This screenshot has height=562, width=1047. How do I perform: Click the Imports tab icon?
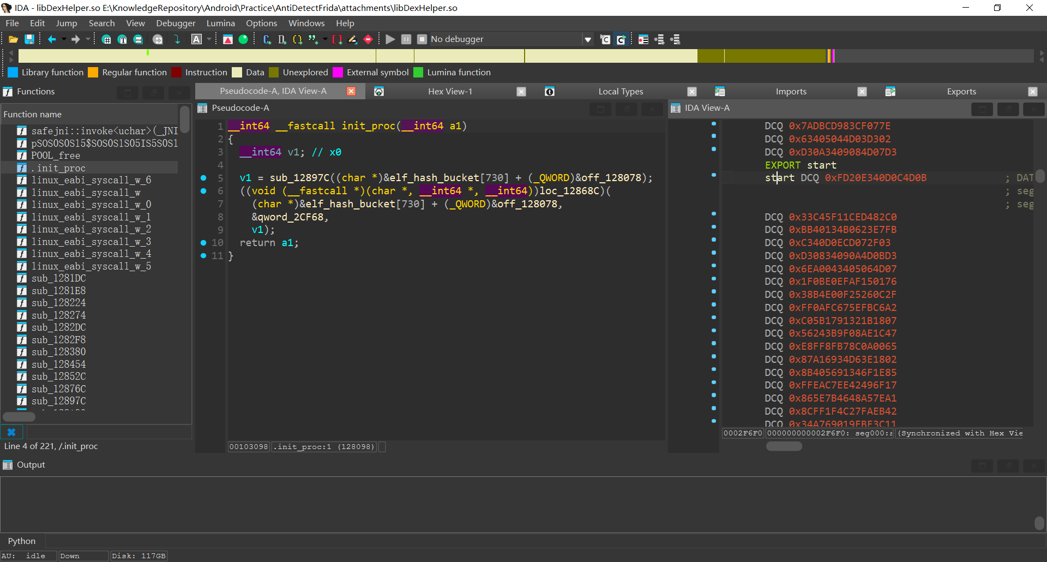[720, 92]
